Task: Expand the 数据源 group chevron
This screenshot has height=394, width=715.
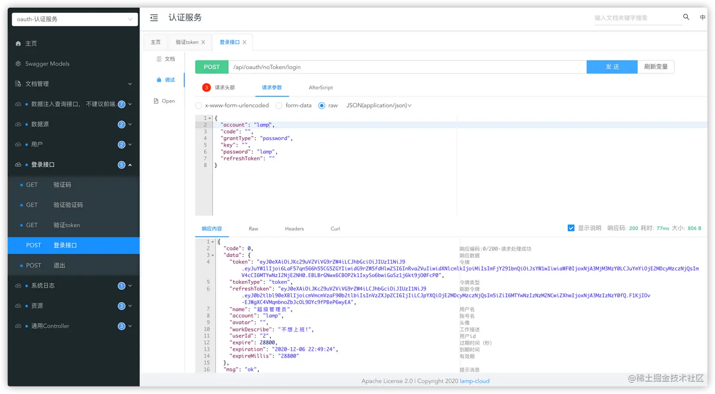Action: tap(130, 124)
